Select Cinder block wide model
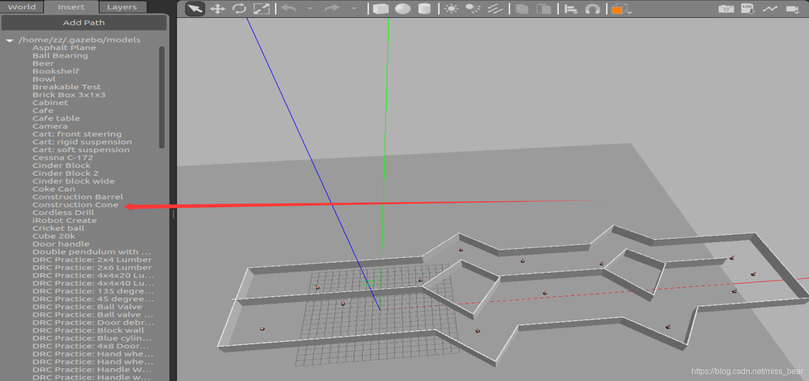Viewport: 809px width, 381px height. point(74,181)
